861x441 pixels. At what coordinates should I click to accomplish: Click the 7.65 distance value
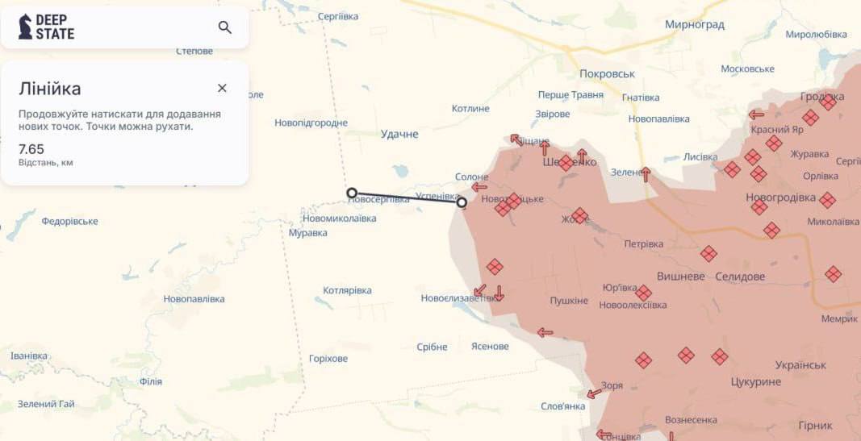[31, 149]
